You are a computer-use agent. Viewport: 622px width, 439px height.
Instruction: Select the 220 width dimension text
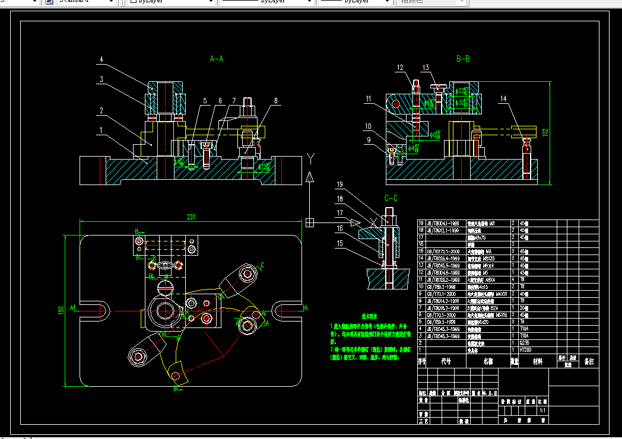tap(191, 217)
